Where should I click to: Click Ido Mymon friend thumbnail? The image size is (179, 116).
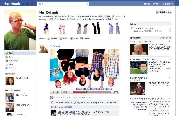pos(10,97)
